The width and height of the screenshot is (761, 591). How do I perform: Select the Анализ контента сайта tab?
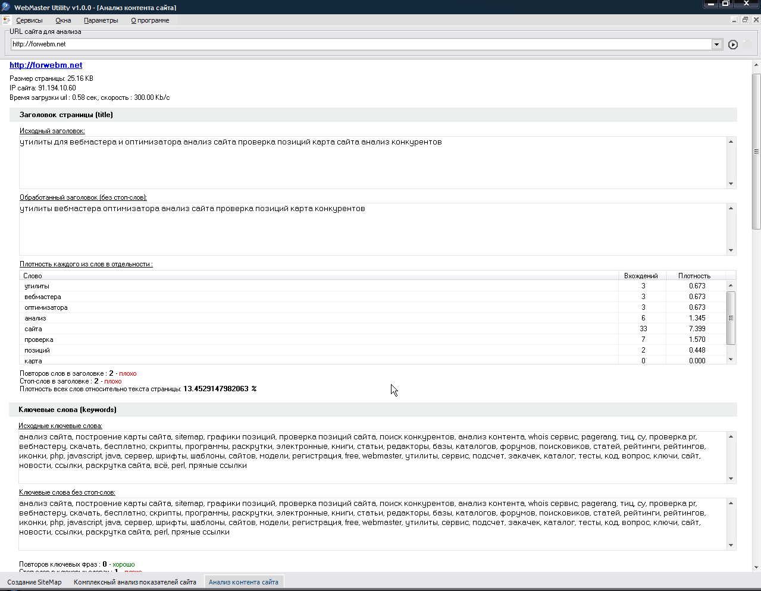click(243, 582)
